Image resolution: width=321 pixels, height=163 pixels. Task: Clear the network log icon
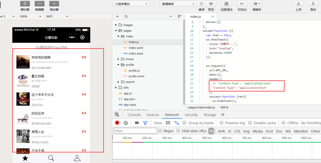point(126,123)
